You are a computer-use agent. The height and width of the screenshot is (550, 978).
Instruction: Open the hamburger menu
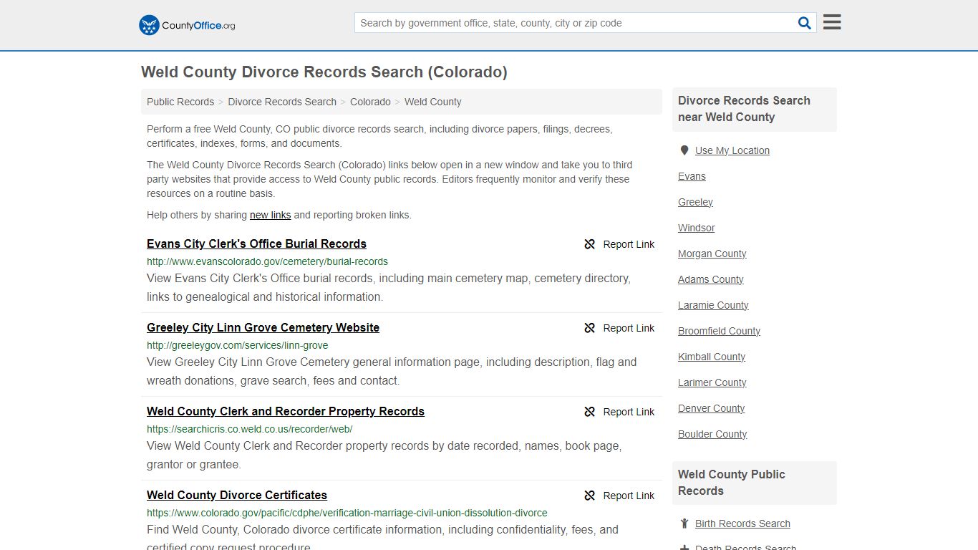pyautogui.click(x=832, y=22)
